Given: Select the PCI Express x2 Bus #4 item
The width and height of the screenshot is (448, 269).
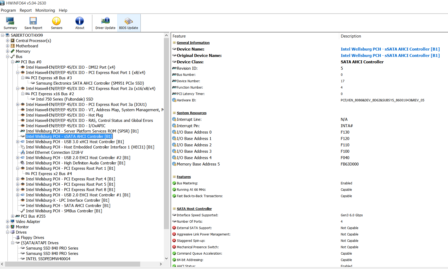Looking at the screenshot, I should [51, 173].
